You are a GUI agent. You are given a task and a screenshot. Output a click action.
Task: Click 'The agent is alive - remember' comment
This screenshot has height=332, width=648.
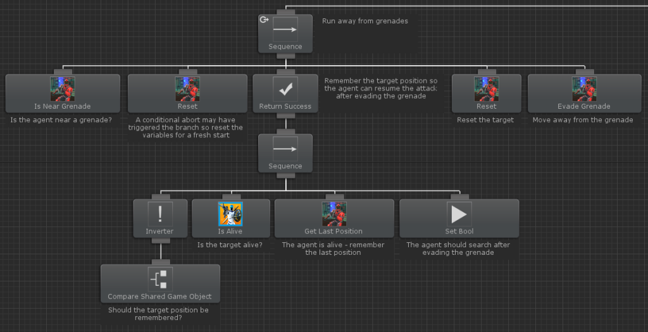[x=333, y=249]
